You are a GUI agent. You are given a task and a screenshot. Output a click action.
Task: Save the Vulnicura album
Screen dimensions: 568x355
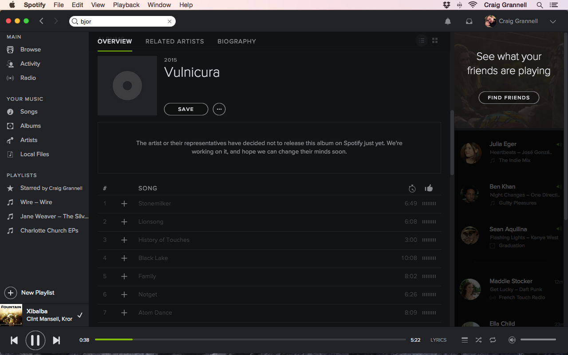(186, 109)
